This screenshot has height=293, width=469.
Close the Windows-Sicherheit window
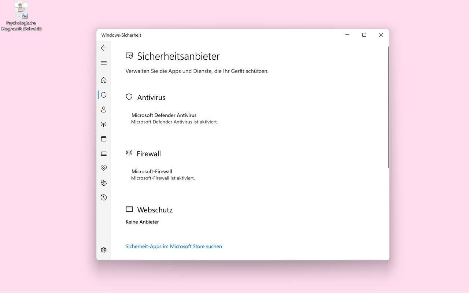tap(381, 35)
